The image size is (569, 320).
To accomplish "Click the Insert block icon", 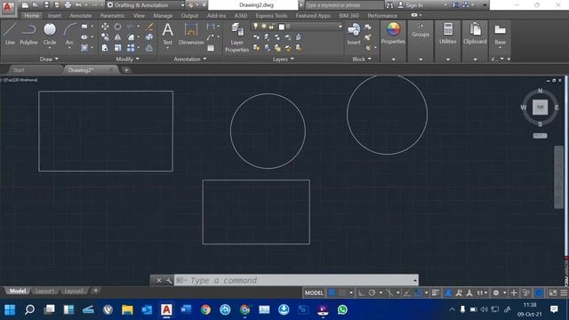I will click(354, 34).
